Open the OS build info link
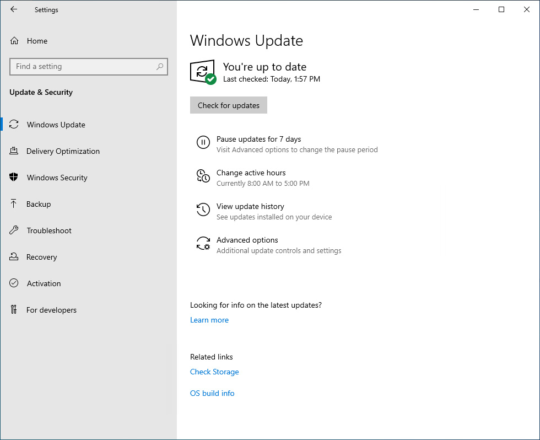The image size is (540, 440). [212, 393]
